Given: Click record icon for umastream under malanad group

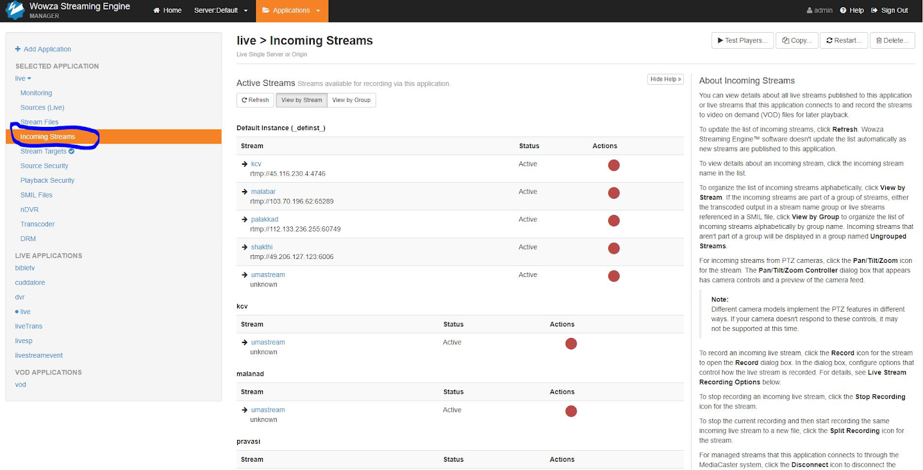Looking at the screenshot, I should point(571,411).
